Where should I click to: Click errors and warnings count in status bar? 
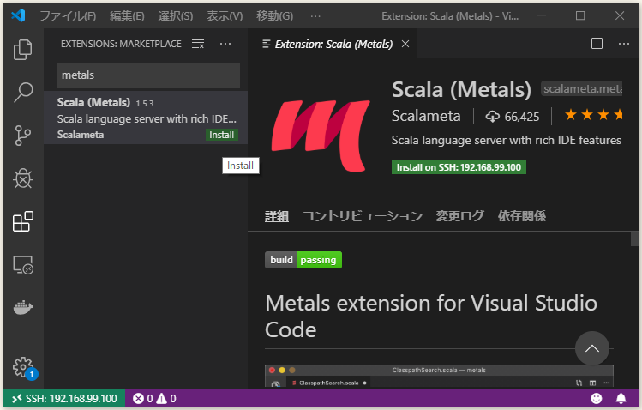(x=155, y=399)
